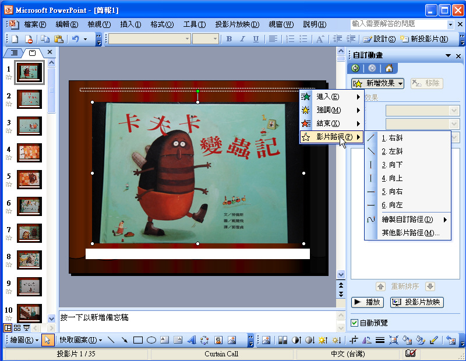Open the 投影片放映 menu
Image resolution: width=466 pixels, height=361 pixels.
click(x=237, y=24)
